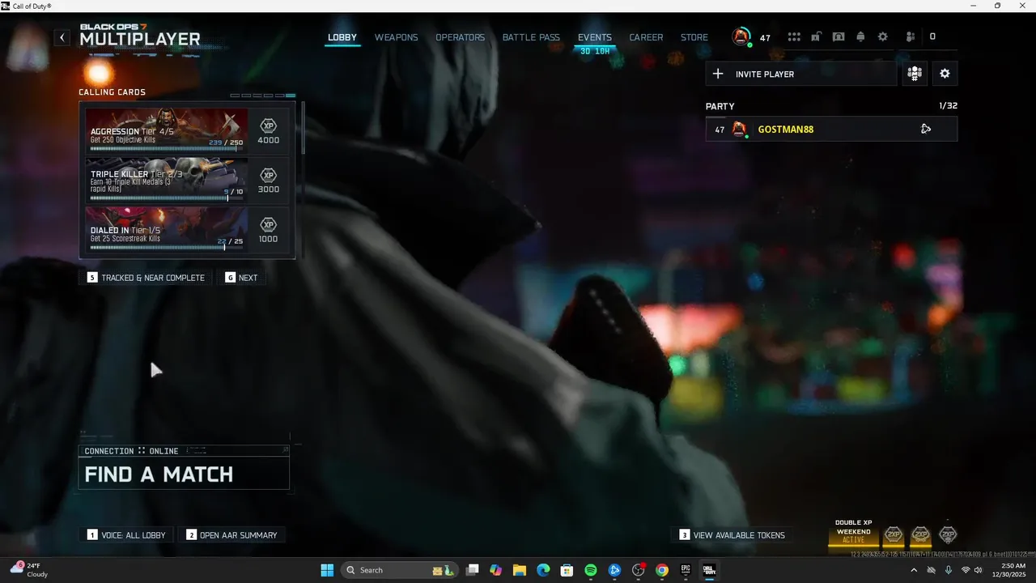Select GOSTMAN88 in the party list
This screenshot has width=1036, height=583.
(831, 129)
